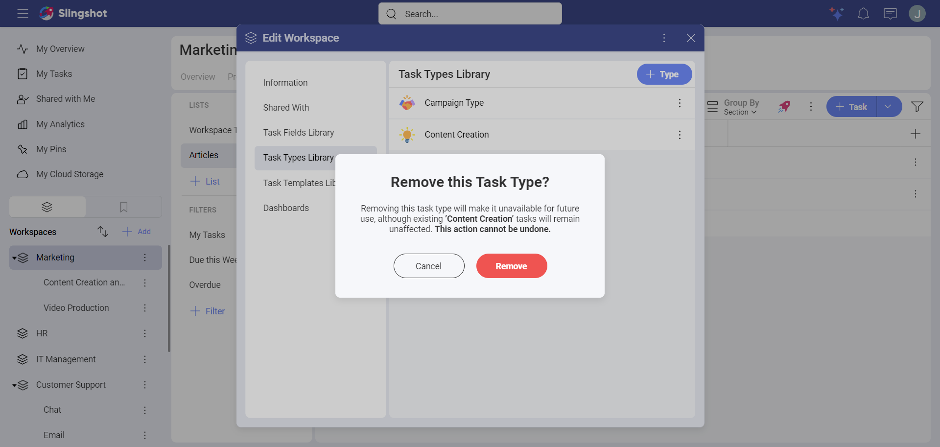This screenshot has width=940, height=447.
Task: Open the chat messages icon
Action: (x=890, y=13)
